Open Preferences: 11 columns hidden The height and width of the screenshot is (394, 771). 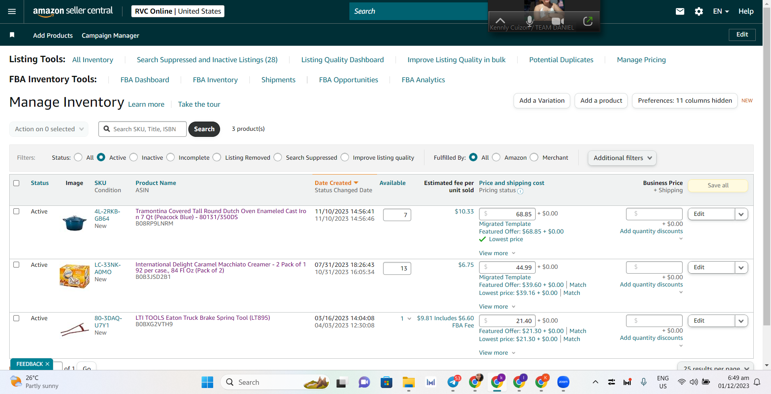click(x=685, y=101)
